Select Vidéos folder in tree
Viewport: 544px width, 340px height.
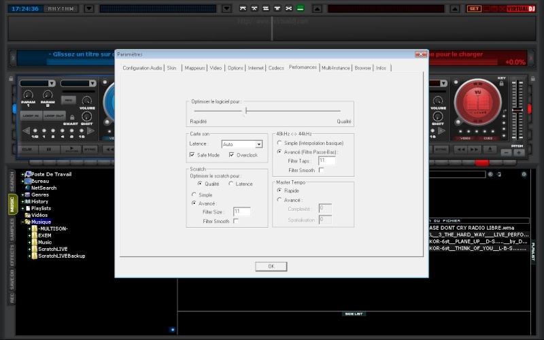(x=39, y=215)
